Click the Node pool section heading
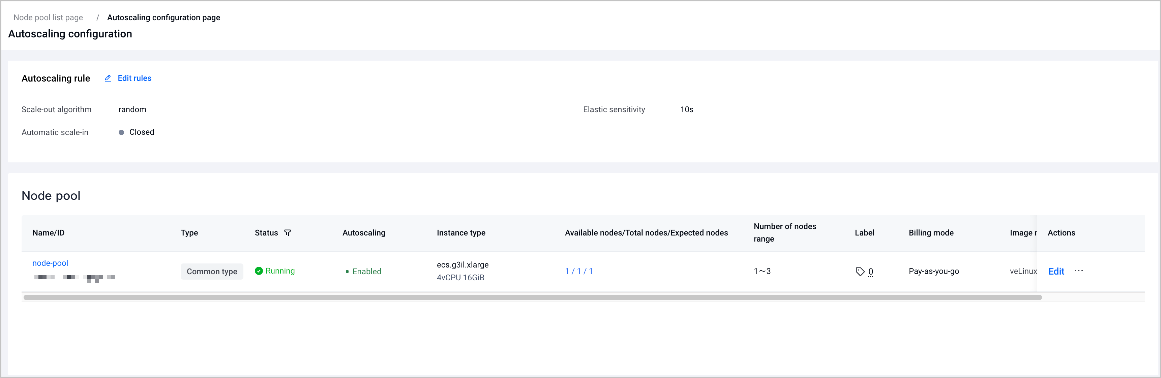1161x378 pixels. 51,196
